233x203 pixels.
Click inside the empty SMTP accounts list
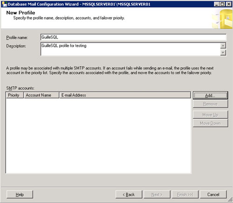[98, 136]
